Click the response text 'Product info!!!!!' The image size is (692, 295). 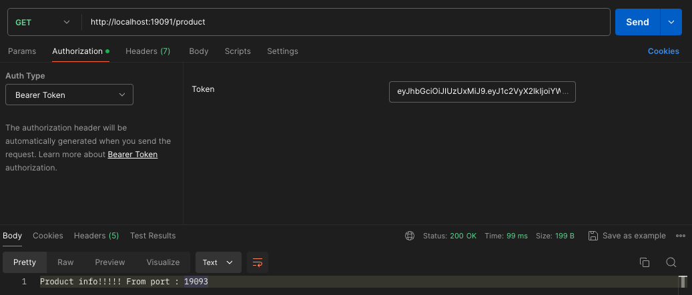coord(81,282)
